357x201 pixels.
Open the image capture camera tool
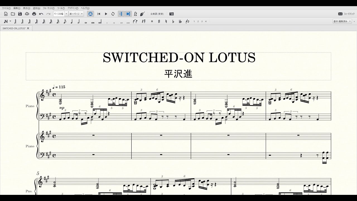point(172,14)
